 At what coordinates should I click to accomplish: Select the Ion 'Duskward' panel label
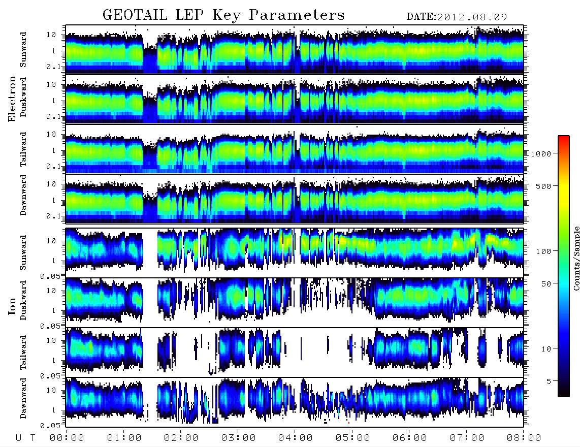[x=23, y=301]
